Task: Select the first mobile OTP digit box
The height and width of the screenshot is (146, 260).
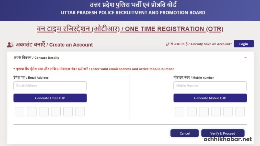Action: coord(179,112)
